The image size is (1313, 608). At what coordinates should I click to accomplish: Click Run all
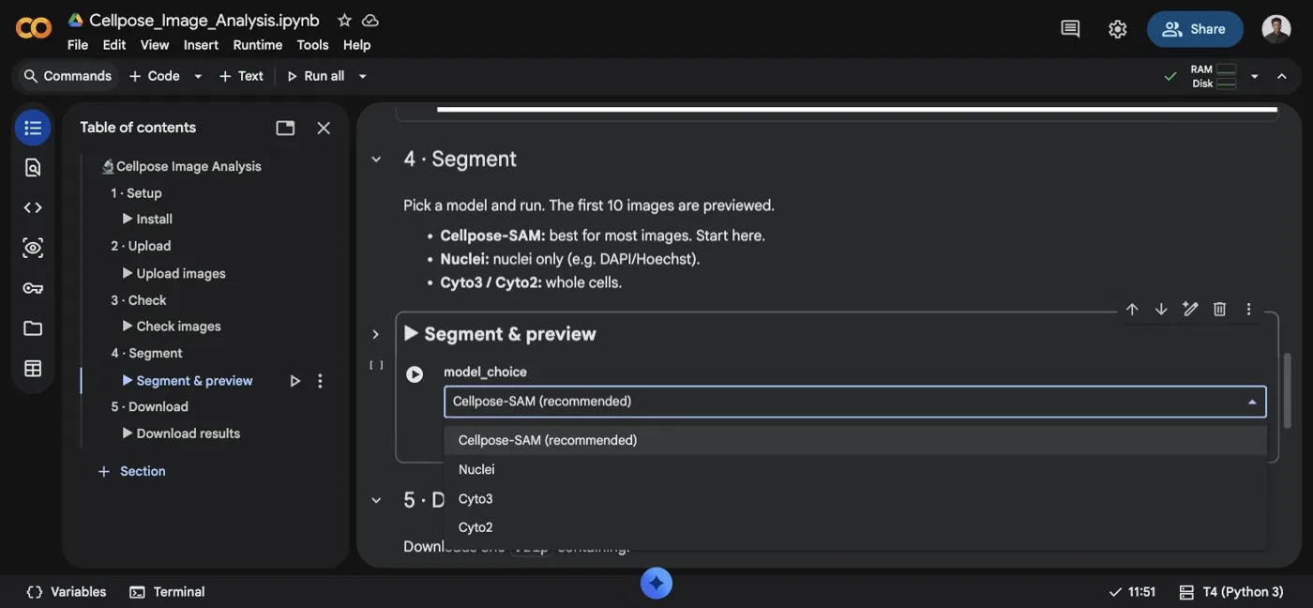point(315,76)
